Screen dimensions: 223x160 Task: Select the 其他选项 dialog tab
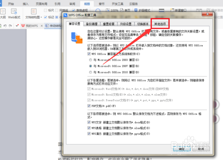(x=160, y=24)
